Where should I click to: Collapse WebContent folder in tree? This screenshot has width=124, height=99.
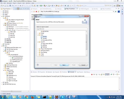(4, 70)
